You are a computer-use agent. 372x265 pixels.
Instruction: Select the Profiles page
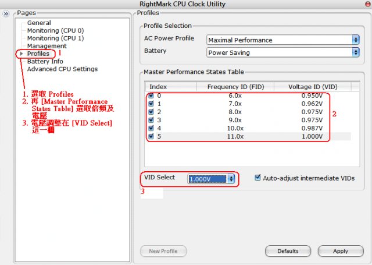click(x=38, y=54)
